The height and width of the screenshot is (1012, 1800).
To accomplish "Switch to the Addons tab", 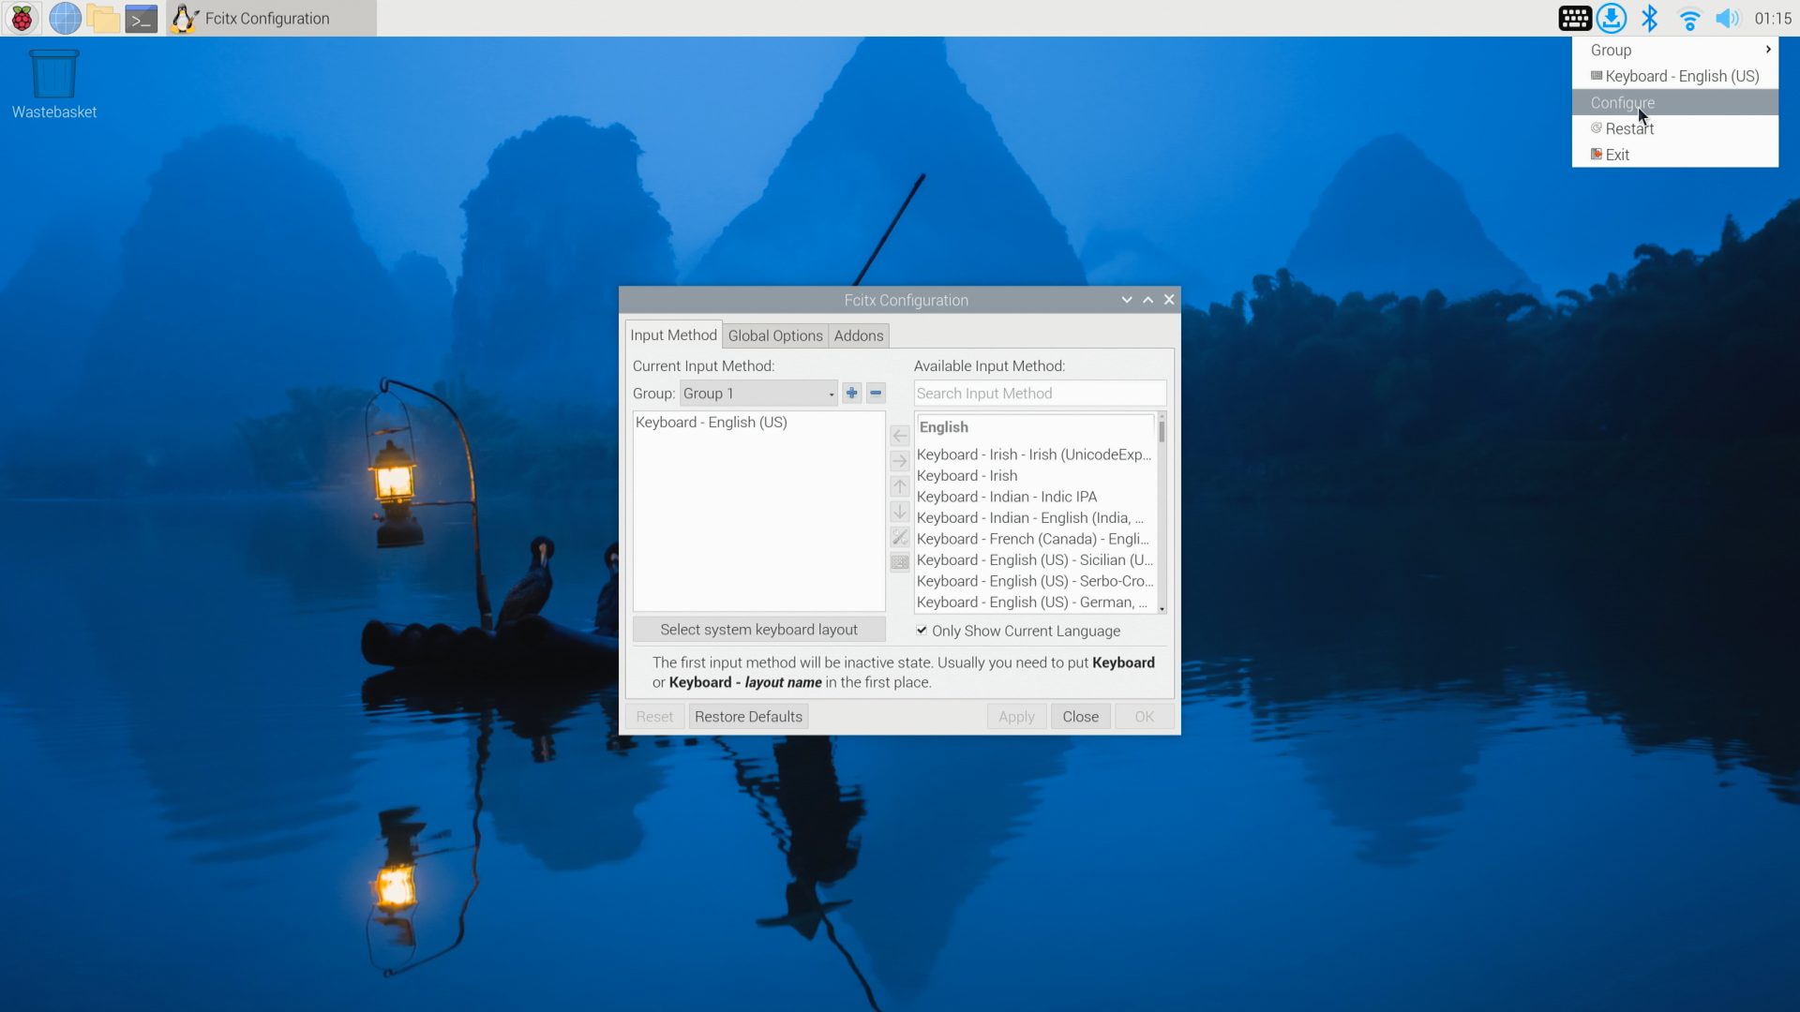I will pyautogui.click(x=858, y=335).
